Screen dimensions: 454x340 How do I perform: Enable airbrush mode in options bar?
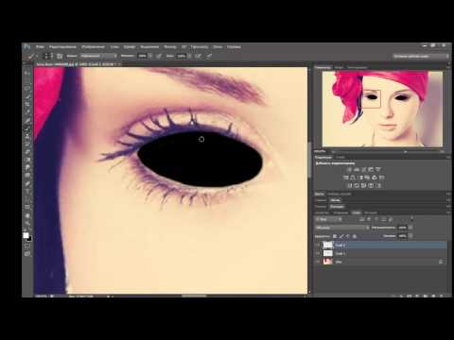tap(199, 56)
